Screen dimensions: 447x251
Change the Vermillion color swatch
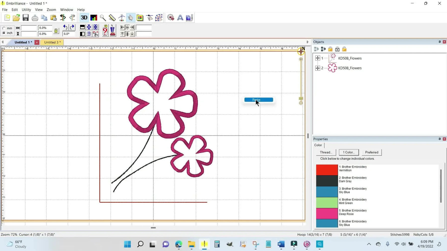(x=327, y=170)
